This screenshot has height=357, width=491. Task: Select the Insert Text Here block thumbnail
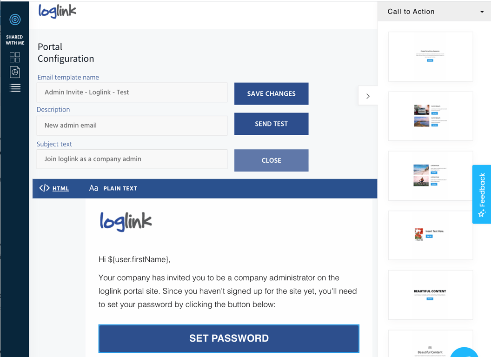[431, 235]
